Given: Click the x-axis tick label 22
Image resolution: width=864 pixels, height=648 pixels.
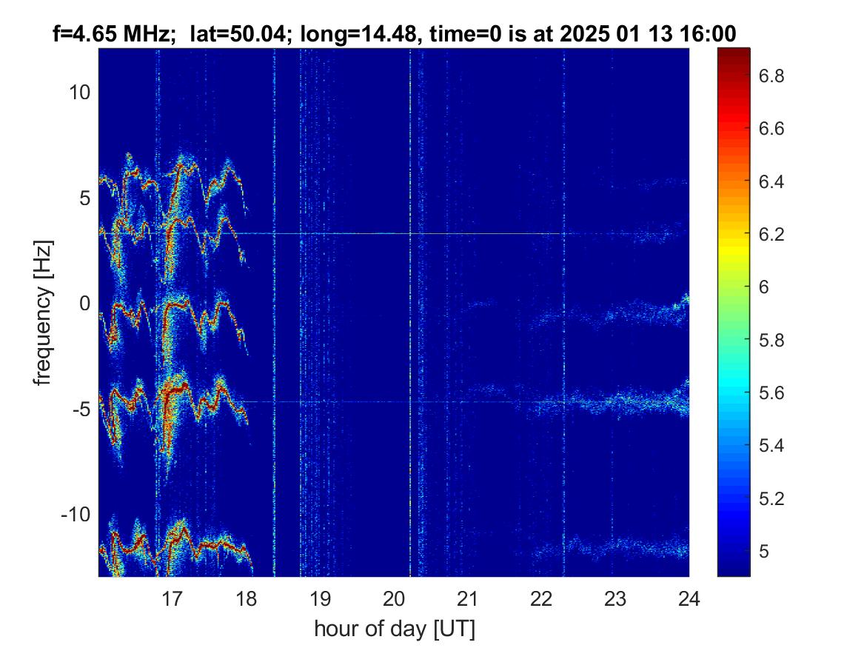Looking at the screenshot, I should 541,598.
